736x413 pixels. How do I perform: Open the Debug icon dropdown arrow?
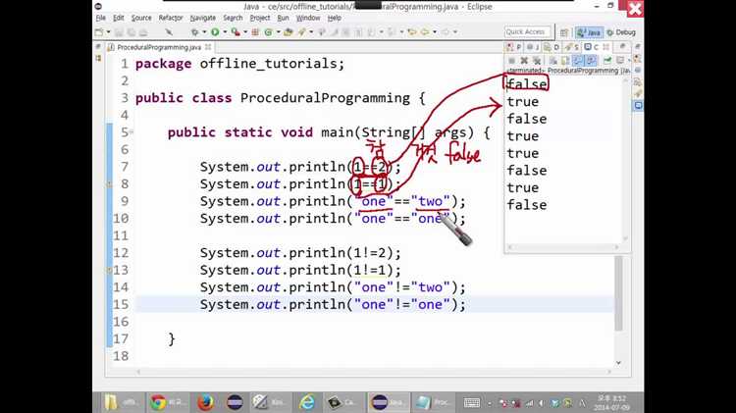[x=205, y=32]
